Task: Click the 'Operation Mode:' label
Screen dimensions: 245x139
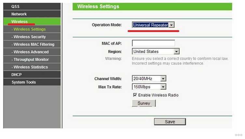Action: [x=107, y=25]
